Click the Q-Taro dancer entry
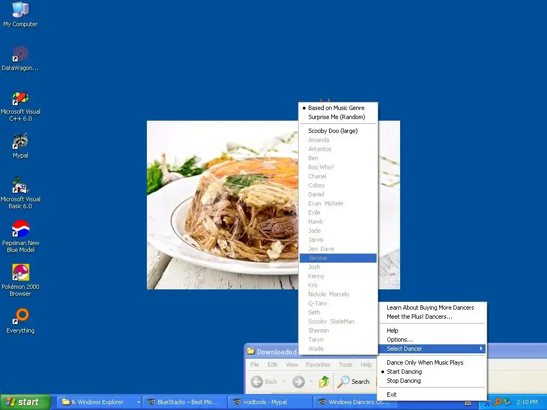The height and width of the screenshot is (410, 547). coord(338,303)
